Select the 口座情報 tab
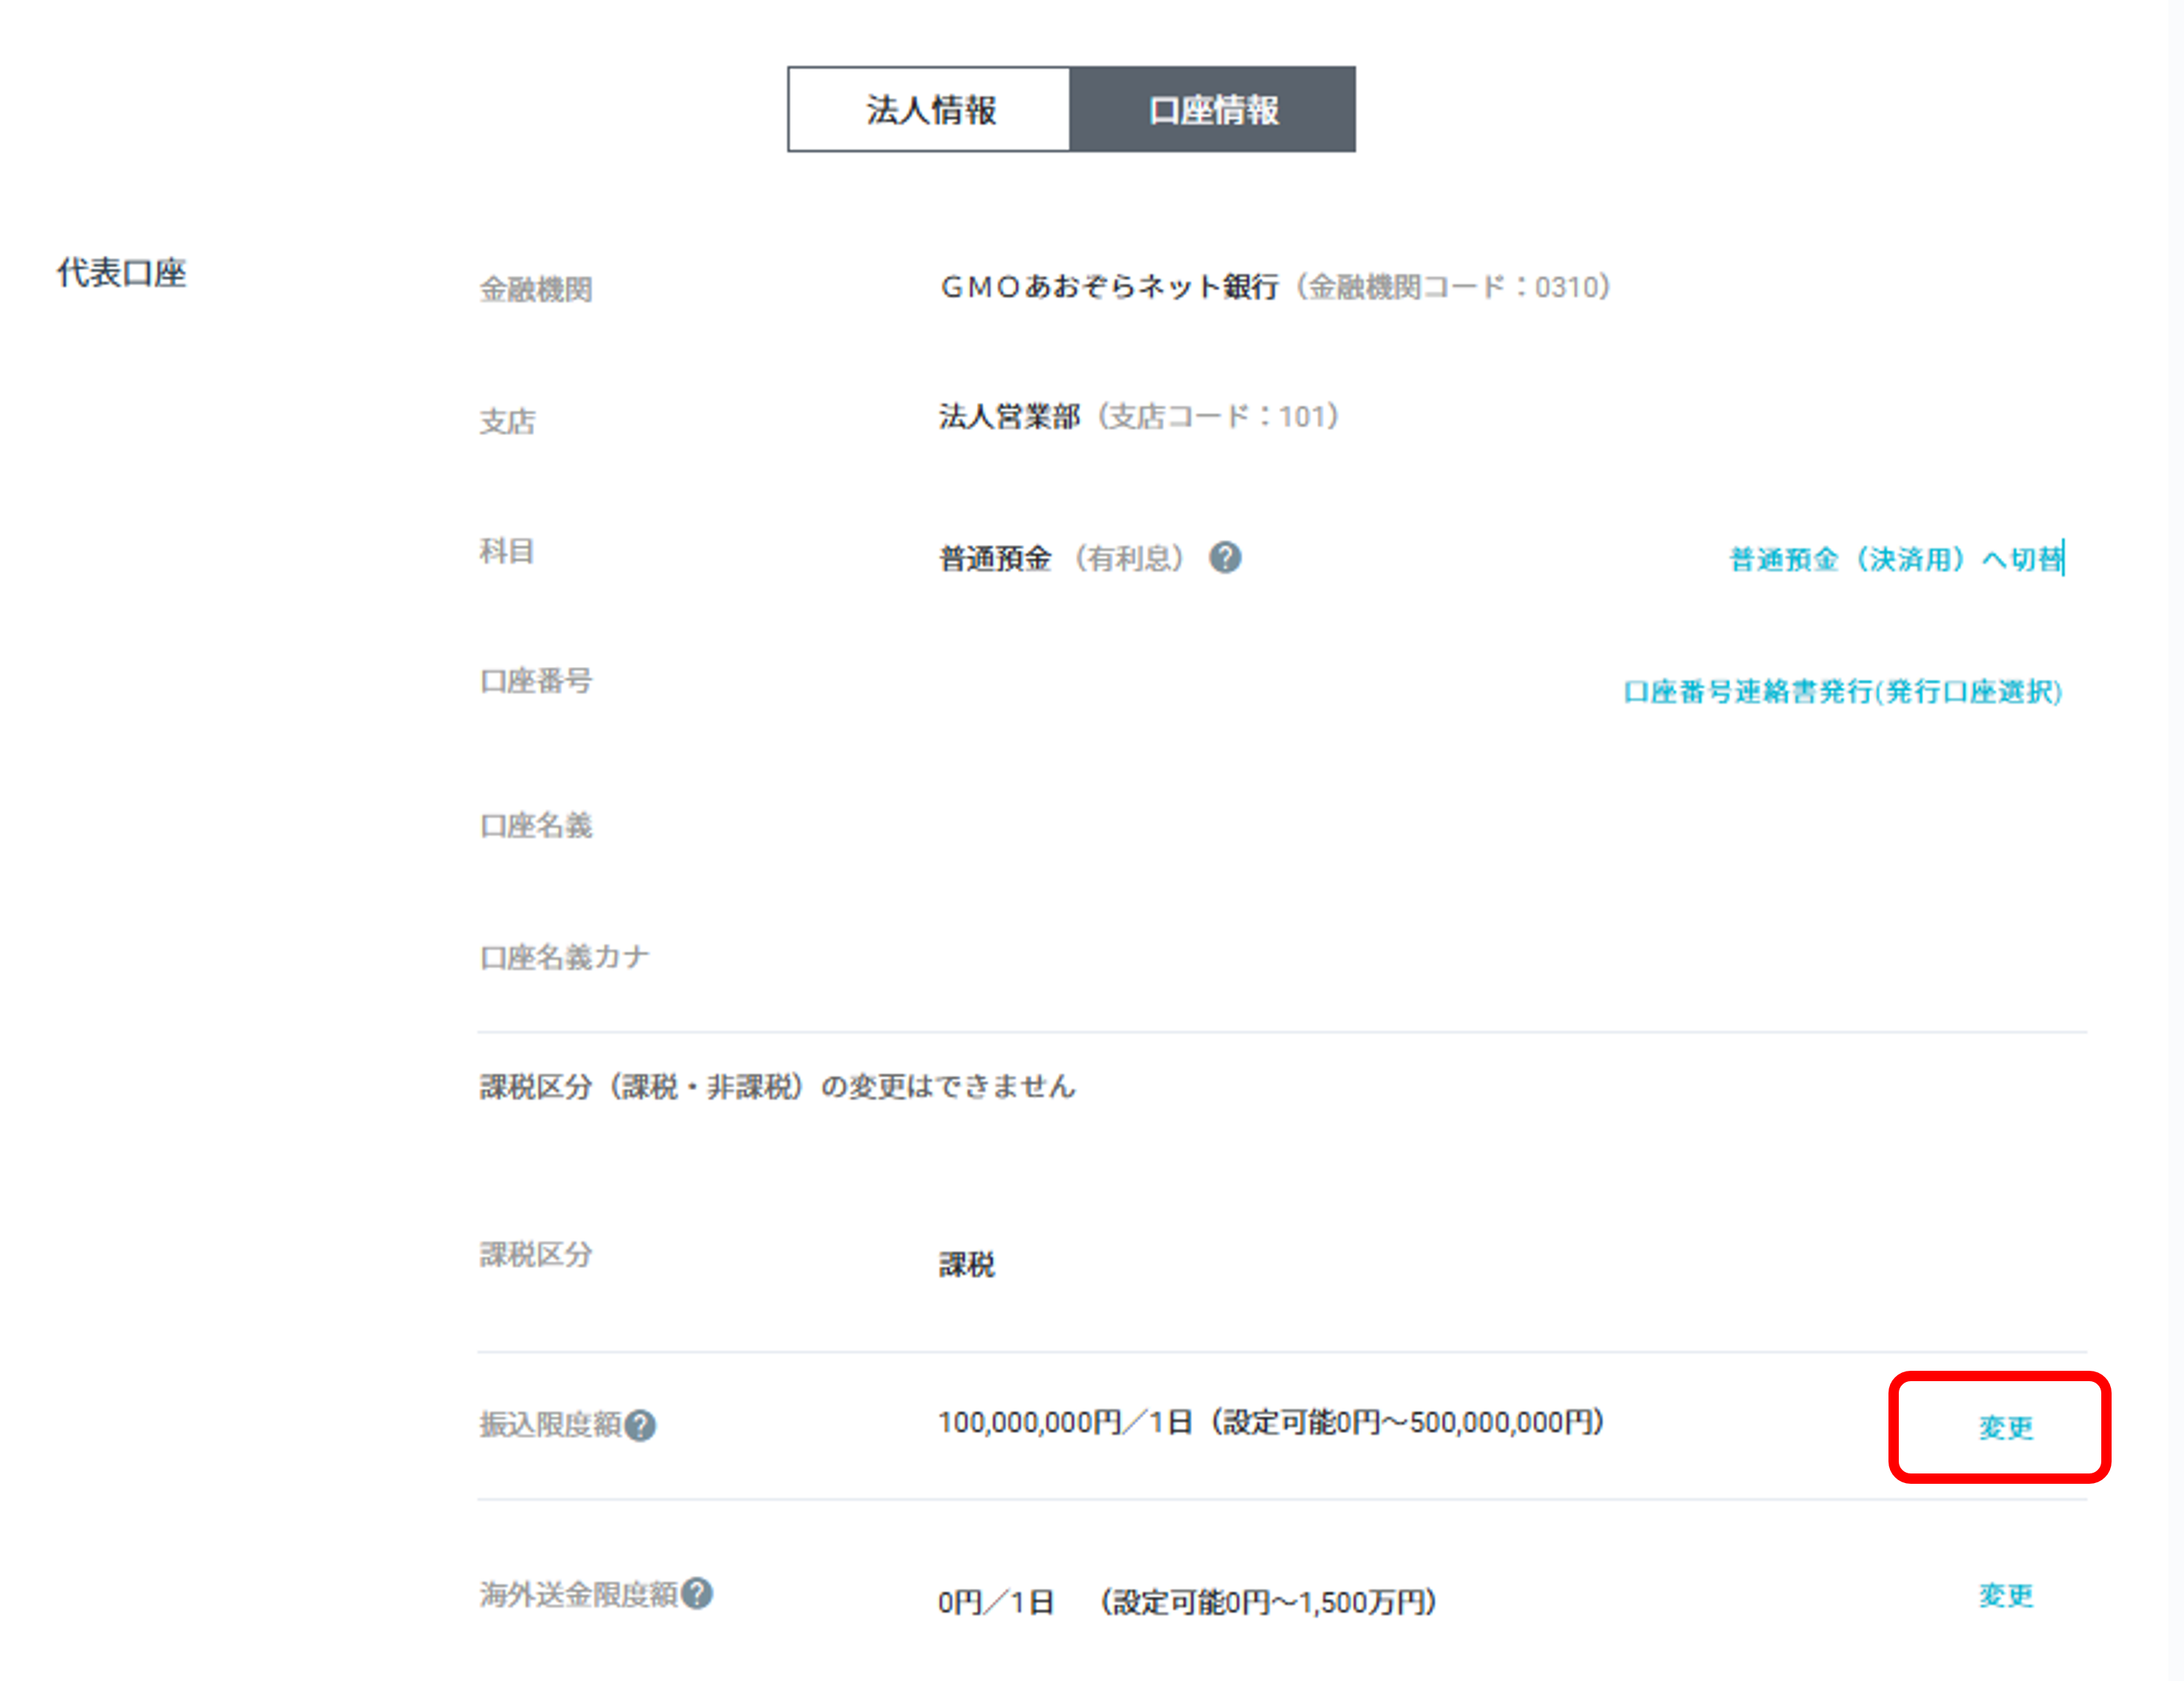Viewport: 2184px width, 1681px height. [1212, 110]
